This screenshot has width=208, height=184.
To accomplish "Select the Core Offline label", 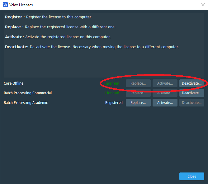I will point(13,83).
